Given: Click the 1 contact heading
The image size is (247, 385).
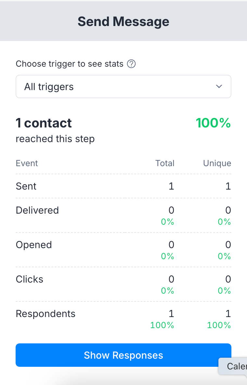Looking at the screenshot, I should (44, 123).
